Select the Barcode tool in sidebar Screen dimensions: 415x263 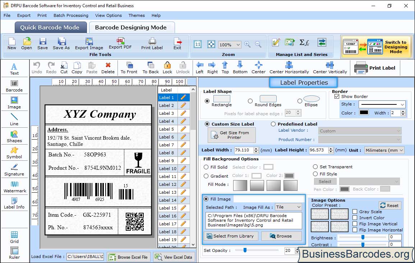(x=14, y=86)
